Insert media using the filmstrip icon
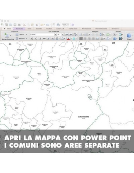 121,38
